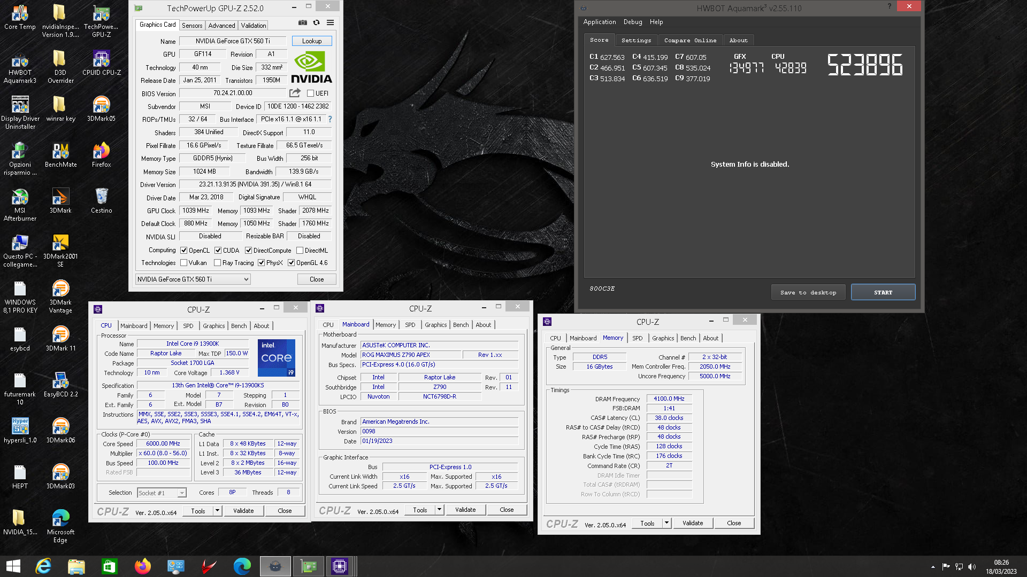
Task: Open Application menu in Aquamark
Action: [600, 22]
